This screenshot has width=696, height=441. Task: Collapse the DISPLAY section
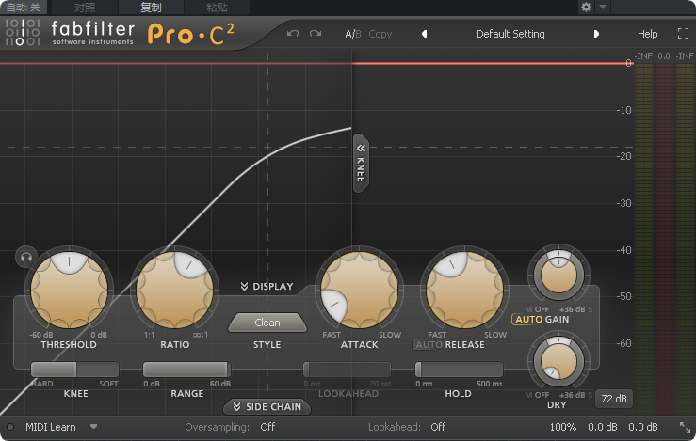(267, 286)
